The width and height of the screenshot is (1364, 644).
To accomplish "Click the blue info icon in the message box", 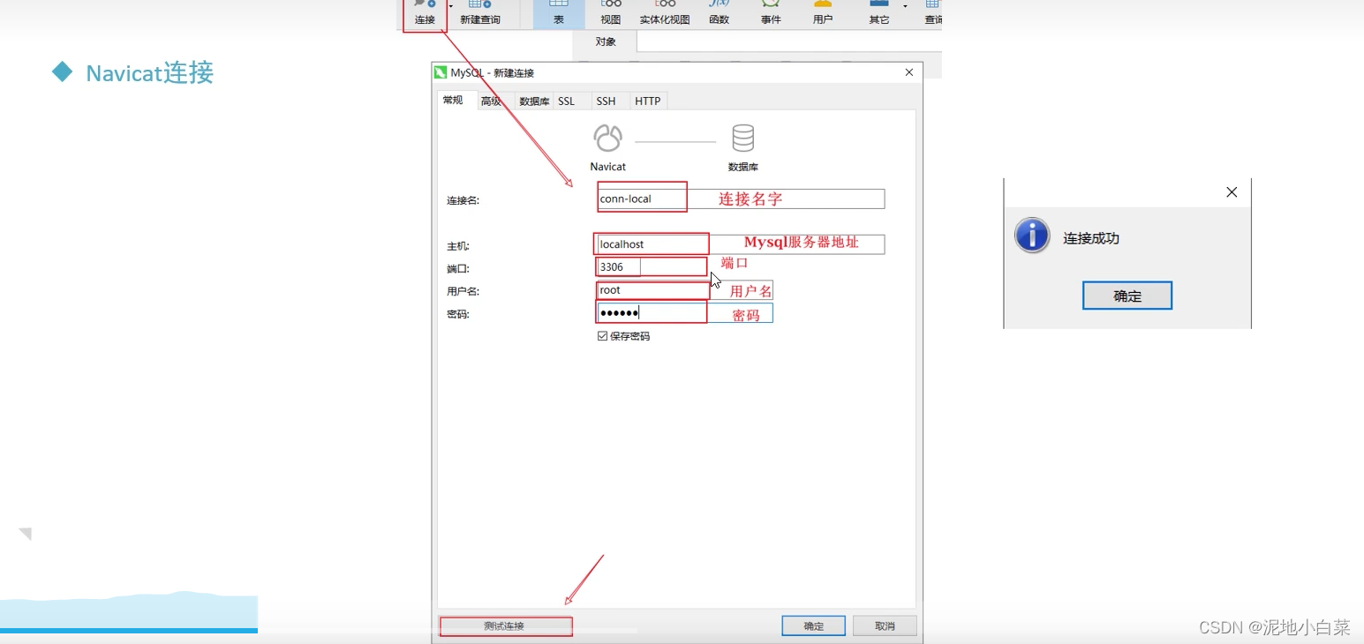I will [x=1032, y=236].
